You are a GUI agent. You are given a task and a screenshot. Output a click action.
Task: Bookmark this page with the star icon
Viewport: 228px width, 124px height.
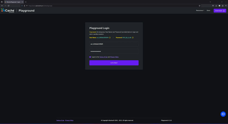pos(200,6)
